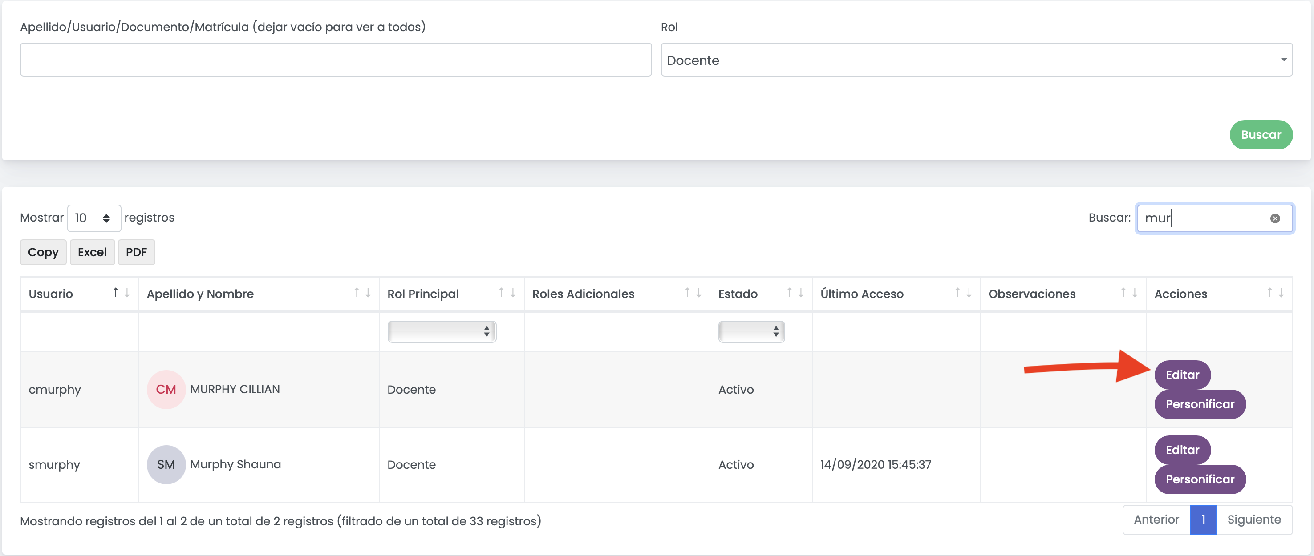Sort by Estado column arrows
The height and width of the screenshot is (556, 1314).
pyautogui.click(x=795, y=293)
